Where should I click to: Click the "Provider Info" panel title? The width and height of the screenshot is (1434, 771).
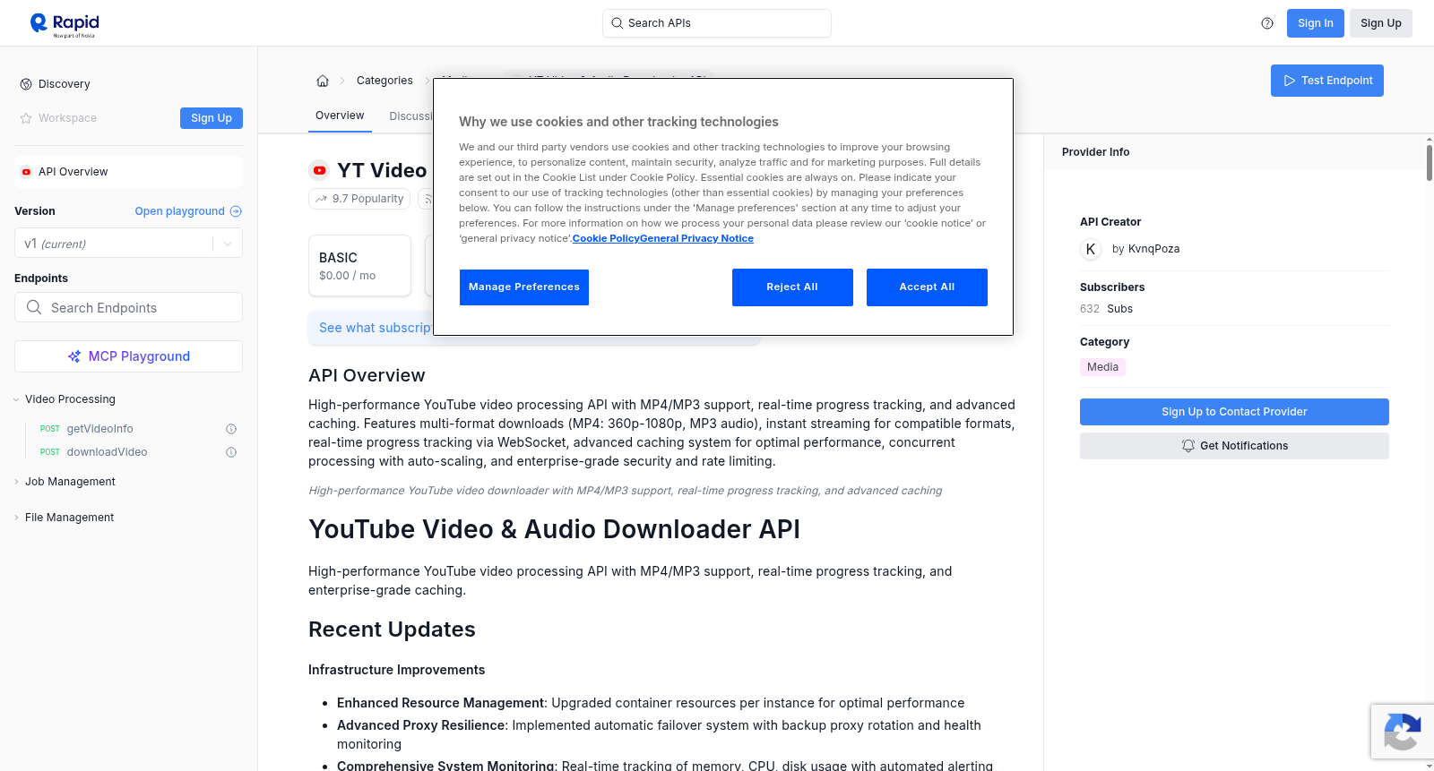pos(1095,152)
